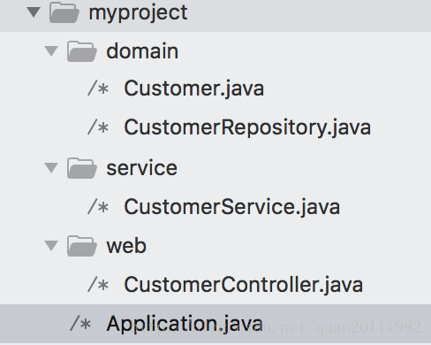This screenshot has width=431, height=345.
Task: Collapse the domain folder disclosure triangle
Action: pyautogui.click(x=51, y=51)
